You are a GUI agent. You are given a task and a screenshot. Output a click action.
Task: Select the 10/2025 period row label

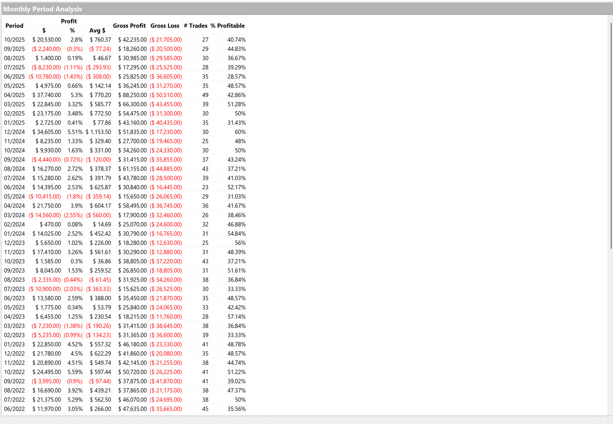click(x=14, y=39)
